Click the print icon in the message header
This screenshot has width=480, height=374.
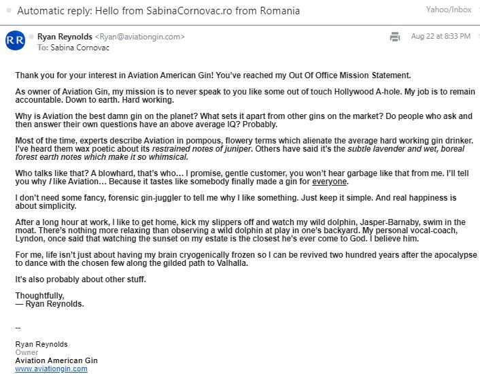tap(395, 37)
